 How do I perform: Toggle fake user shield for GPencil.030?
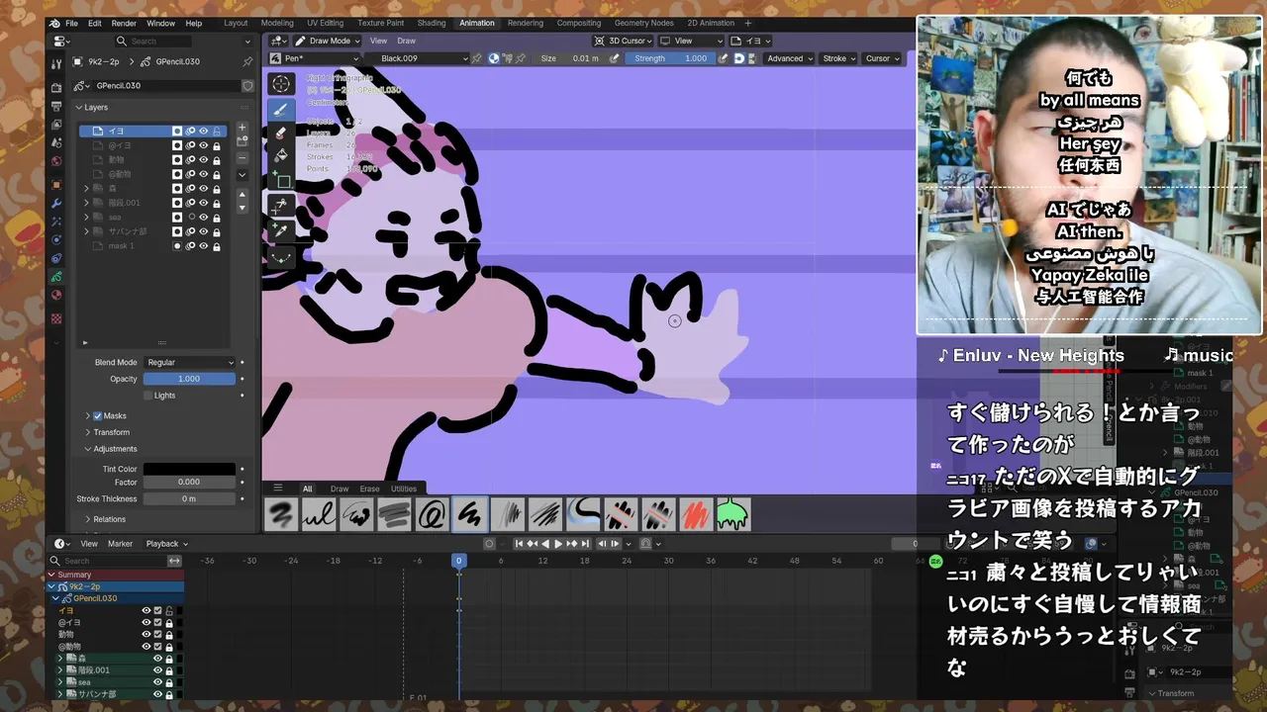coord(247,86)
